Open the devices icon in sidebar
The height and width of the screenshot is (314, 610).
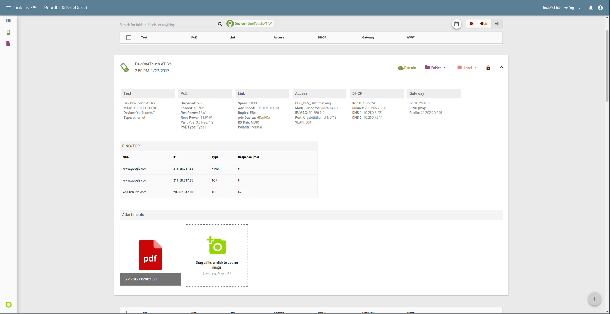tap(9, 32)
